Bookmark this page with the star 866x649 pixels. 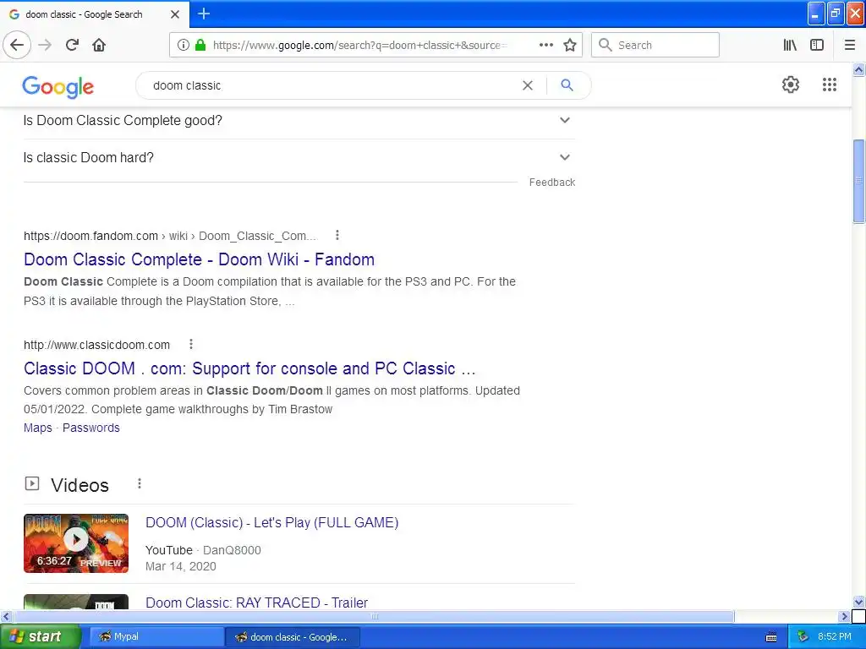click(570, 45)
